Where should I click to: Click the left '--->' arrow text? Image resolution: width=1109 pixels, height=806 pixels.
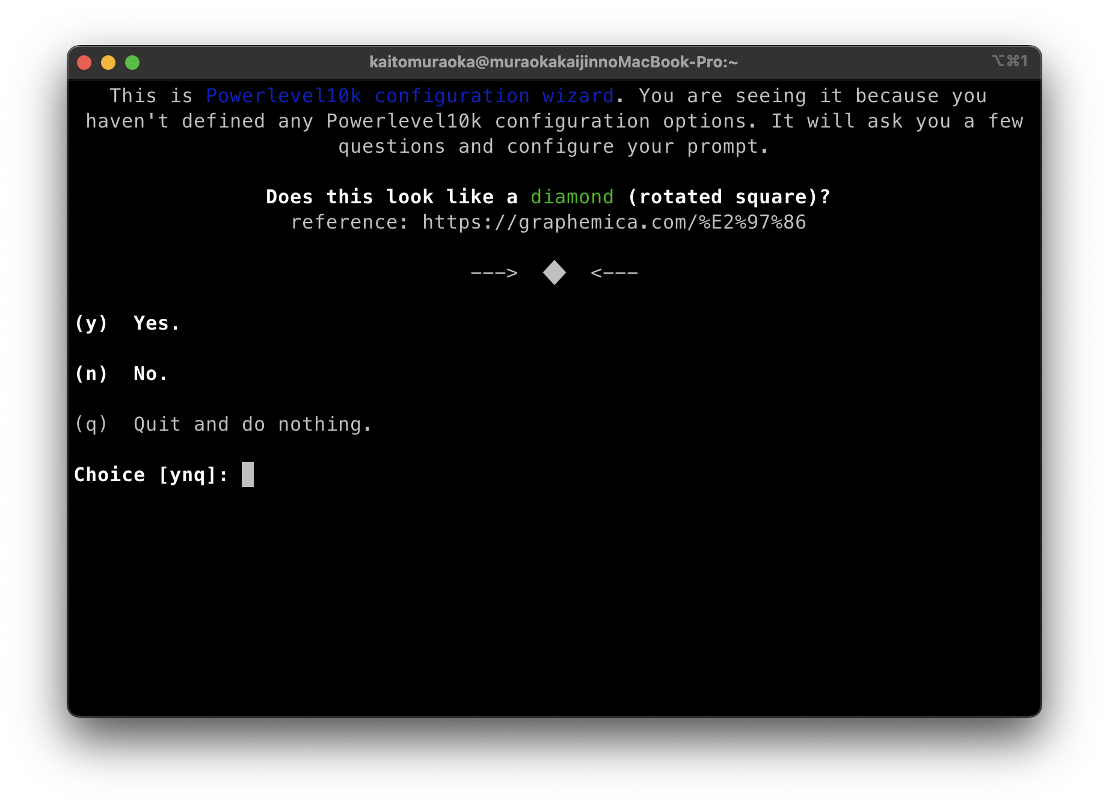coord(494,273)
